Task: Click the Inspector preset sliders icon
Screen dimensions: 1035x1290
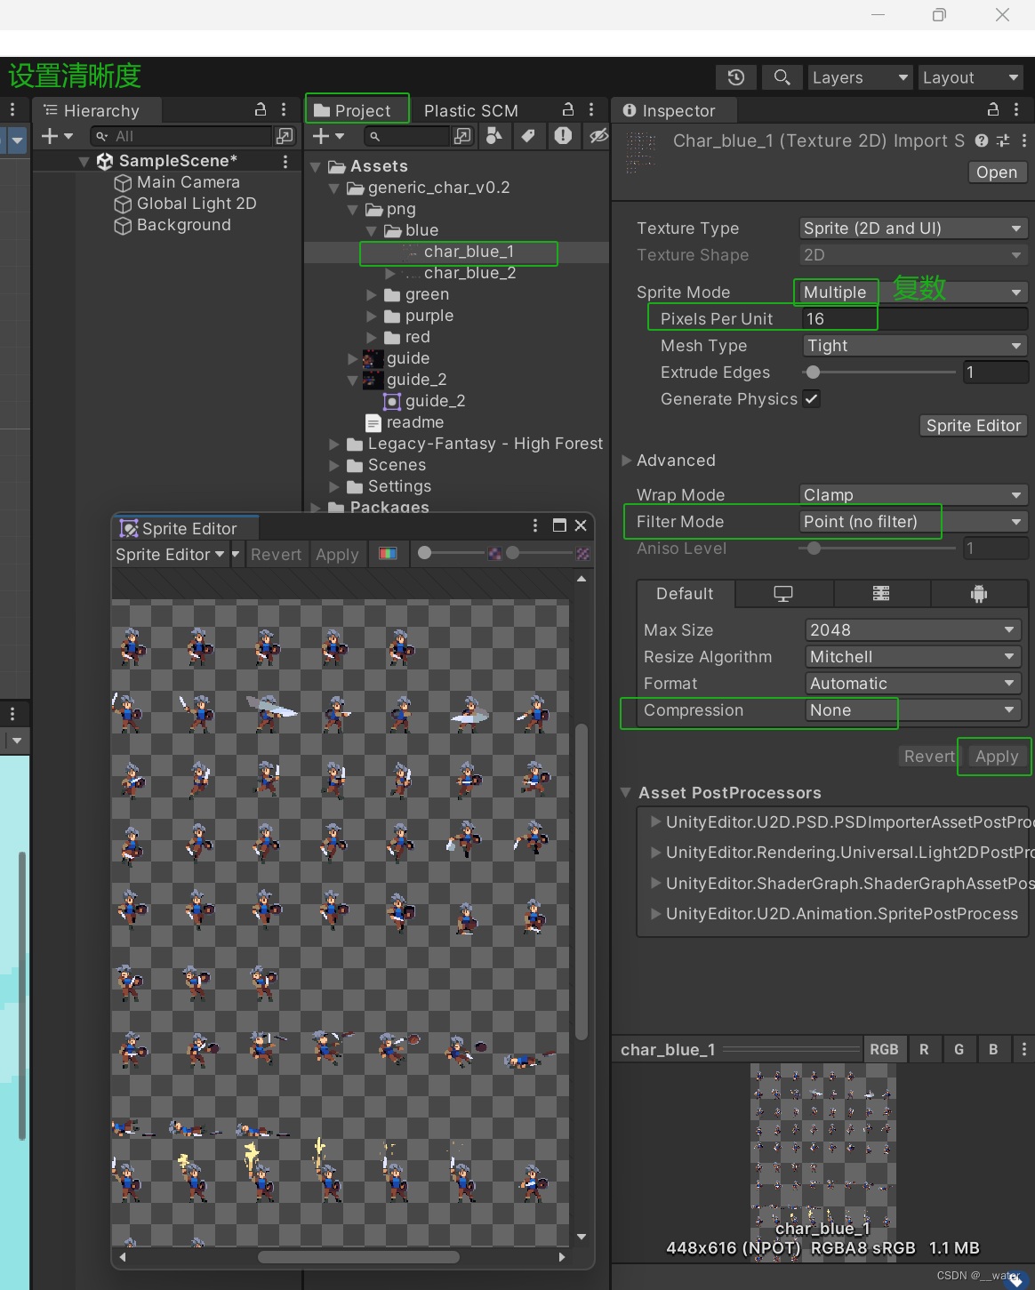Action: [x=1003, y=140]
